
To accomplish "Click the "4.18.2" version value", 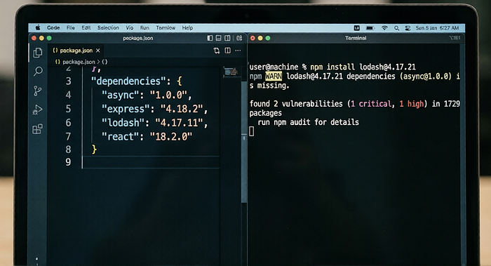I will coord(182,109).
